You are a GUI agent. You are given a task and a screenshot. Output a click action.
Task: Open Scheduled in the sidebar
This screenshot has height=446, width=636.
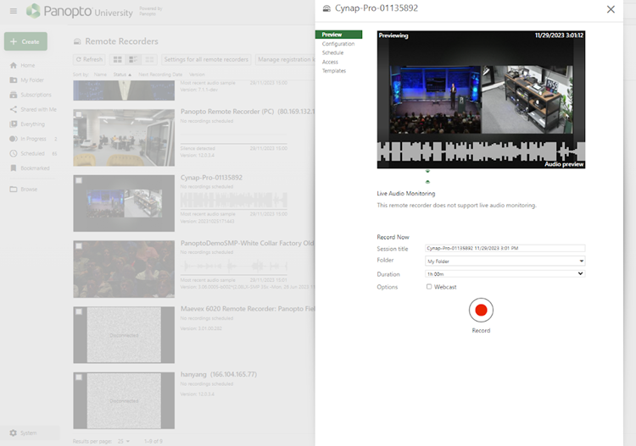click(x=33, y=153)
